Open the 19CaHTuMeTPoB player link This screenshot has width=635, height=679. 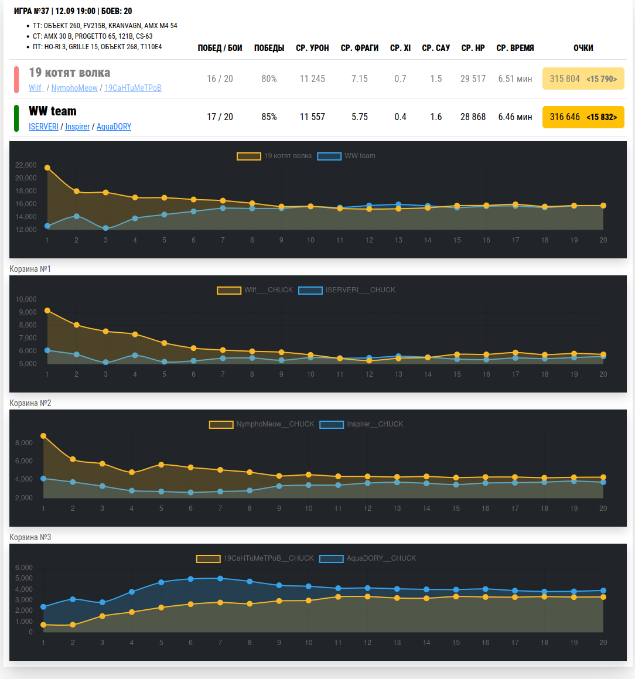(133, 88)
